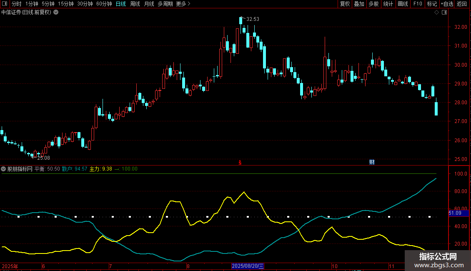The image size is (471, 271).
Task: Click the 中信证券(日线,前复权) chart title
Action: click(x=26, y=13)
